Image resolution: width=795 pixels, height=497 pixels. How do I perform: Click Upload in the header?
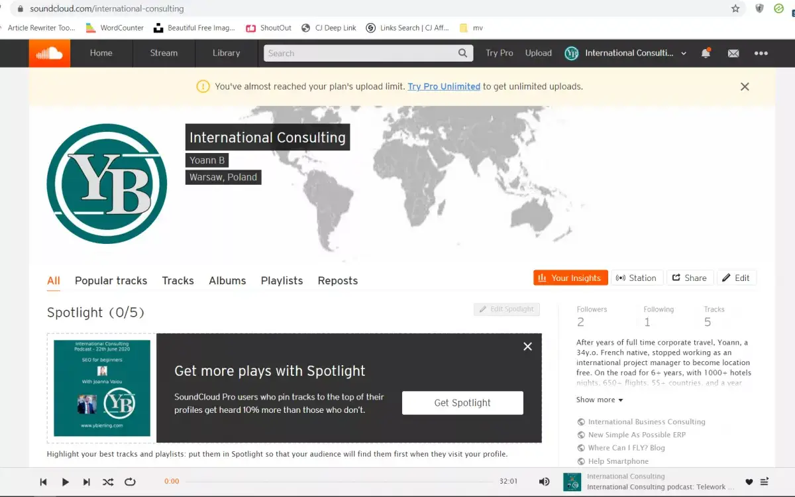click(x=539, y=53)
